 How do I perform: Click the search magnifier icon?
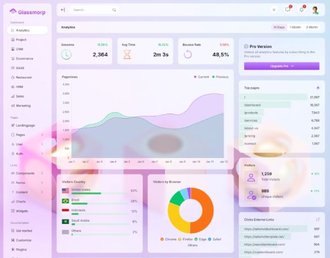tap(114, 10)
